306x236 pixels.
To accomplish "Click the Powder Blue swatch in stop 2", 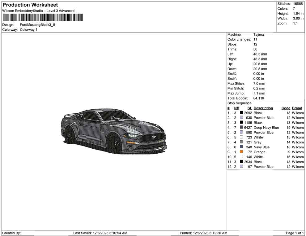I will pos(241,118).
